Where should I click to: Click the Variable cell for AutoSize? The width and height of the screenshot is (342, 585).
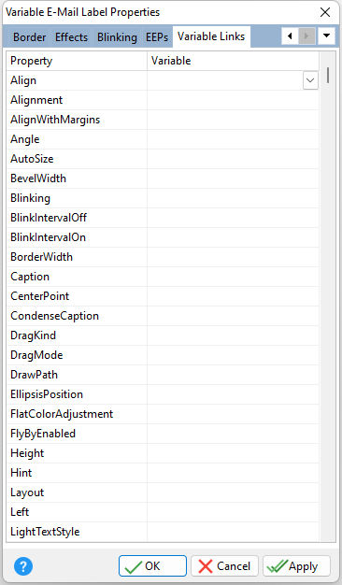pos(233,159)
